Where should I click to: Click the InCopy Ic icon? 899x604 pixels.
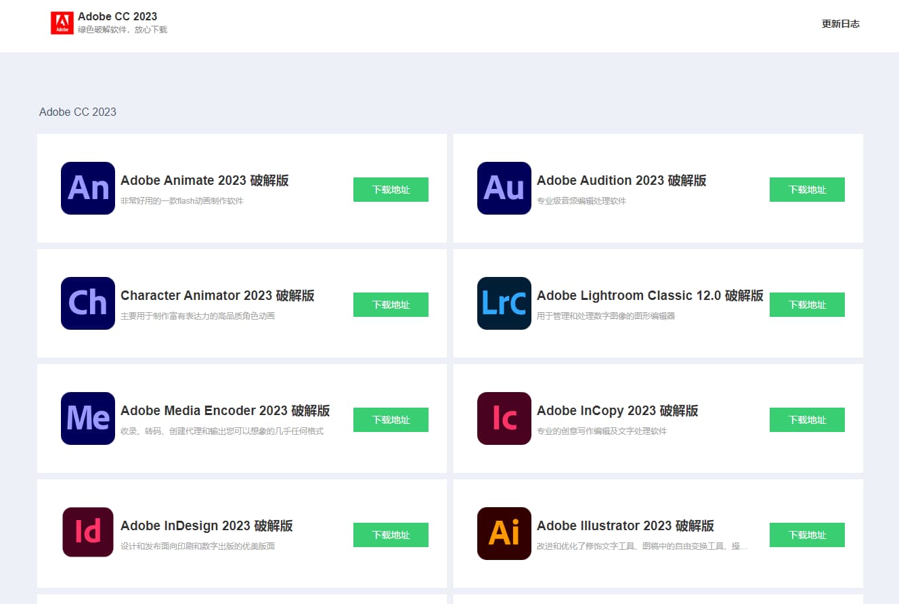tap(504, 418)
